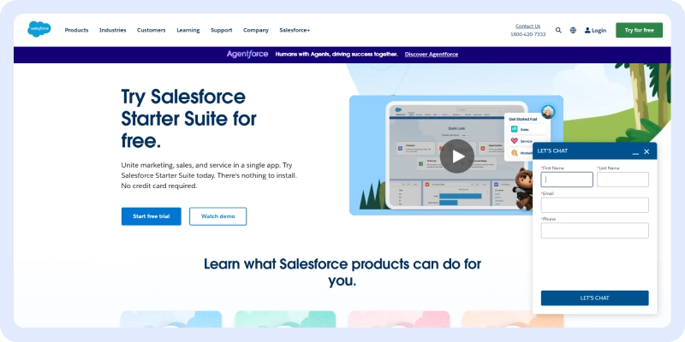
Task: Click the 1800-420-7332 phone number
Action: point(528,34)
